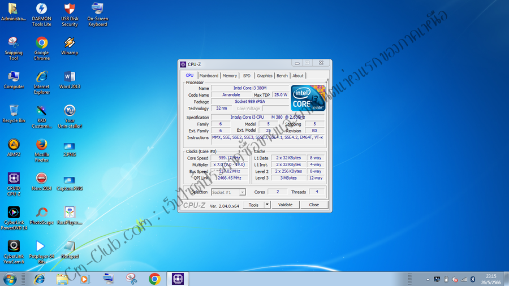The width and height of the screenshot is (509, 286).
Task: Open the About tab
Action: point(297,76)
